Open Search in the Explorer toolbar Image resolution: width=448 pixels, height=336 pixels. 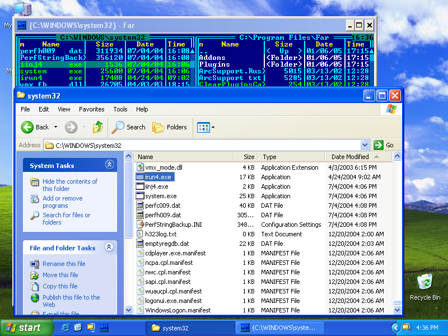(x=129, y=127)
